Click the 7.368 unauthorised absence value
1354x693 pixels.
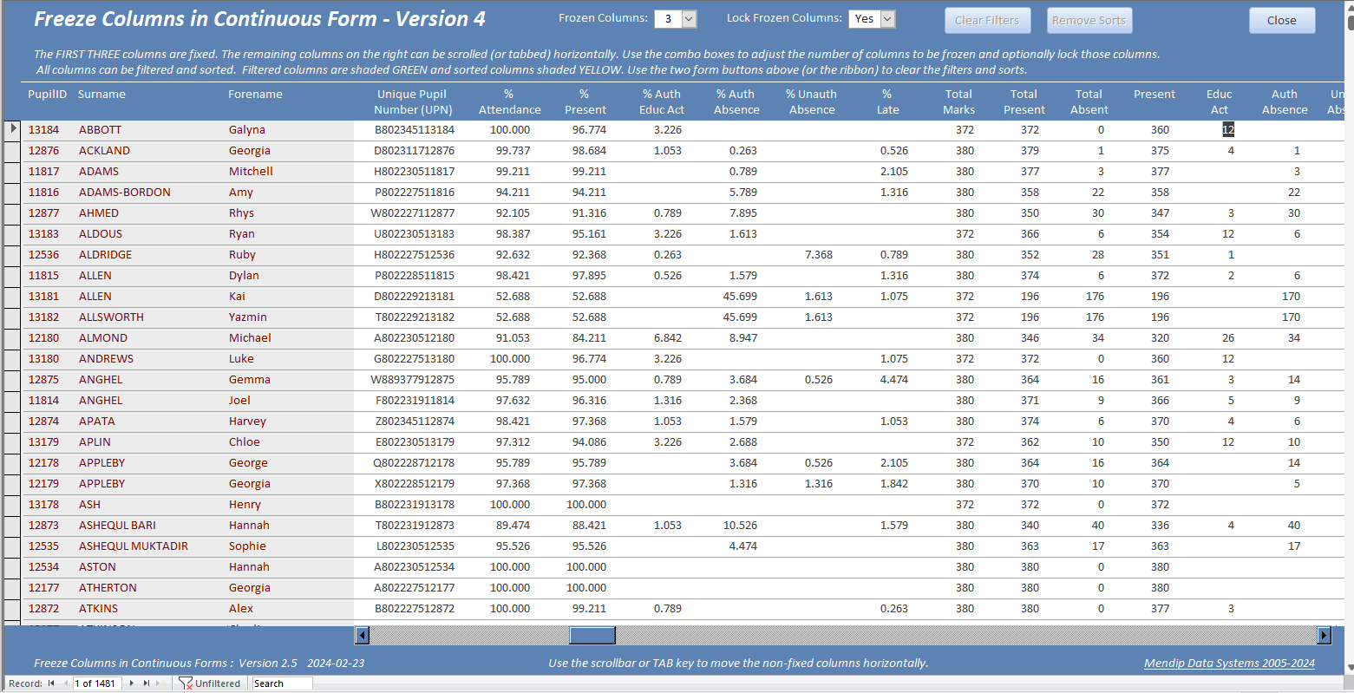(x=818, y=254)
